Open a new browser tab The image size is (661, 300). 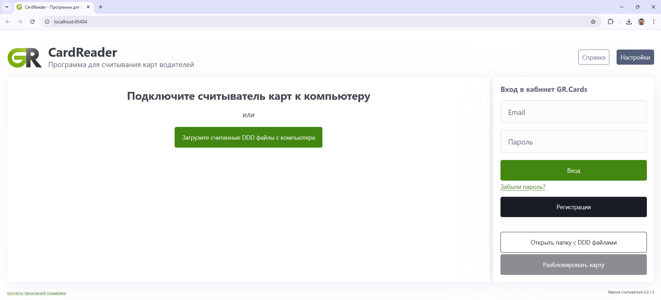[101, 7]
